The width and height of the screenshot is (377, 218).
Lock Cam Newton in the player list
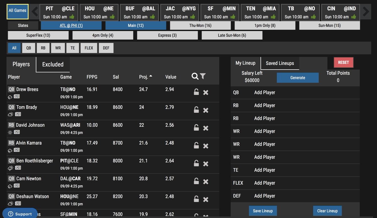(196, 181)
